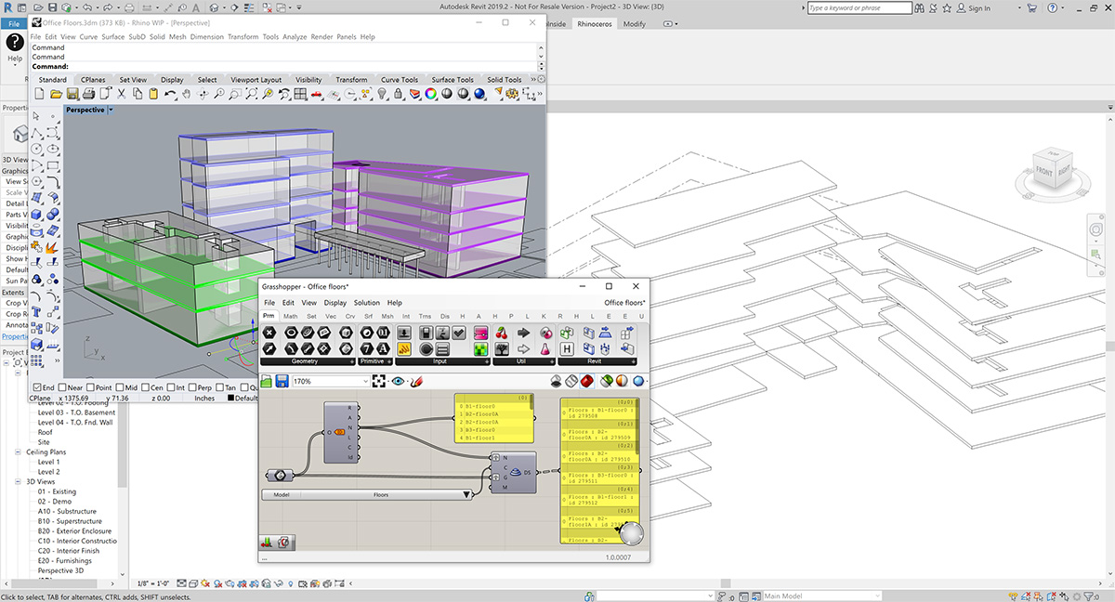Open Revit help with the question mark button
The image size is (1115, 602).
click(1055, 7)
